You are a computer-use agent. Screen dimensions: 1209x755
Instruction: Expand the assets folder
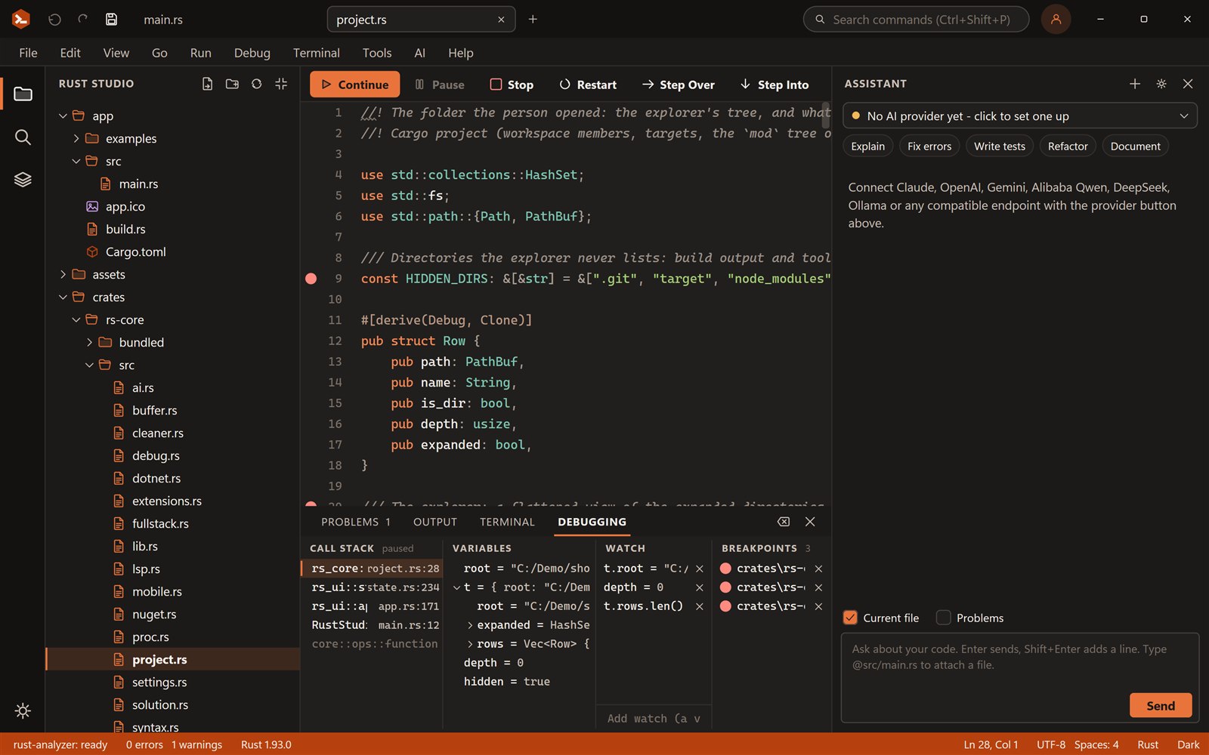pyautogui.click(x=63, y=275)
